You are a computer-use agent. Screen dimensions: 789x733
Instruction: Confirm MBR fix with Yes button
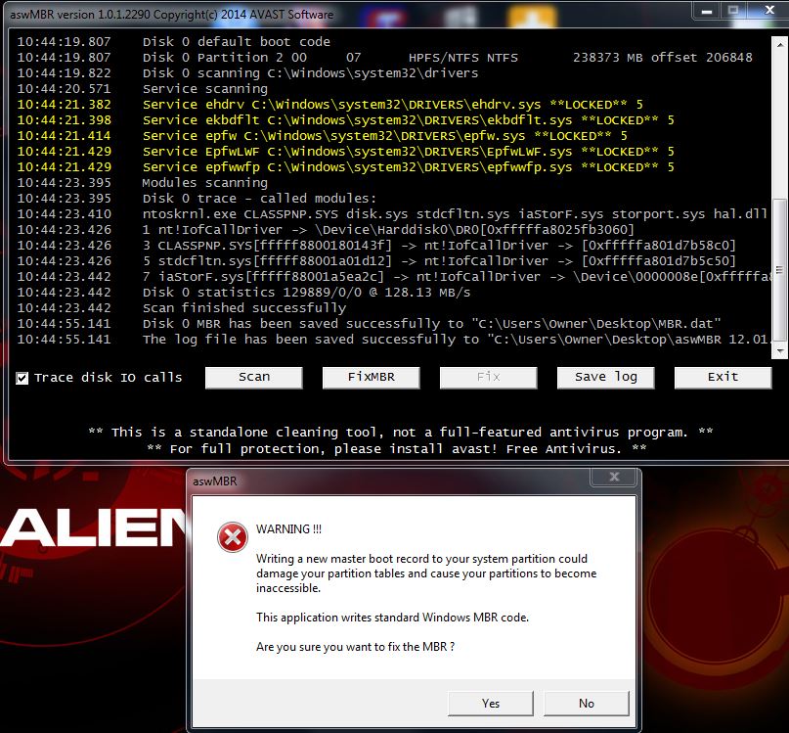coord(491,704)
